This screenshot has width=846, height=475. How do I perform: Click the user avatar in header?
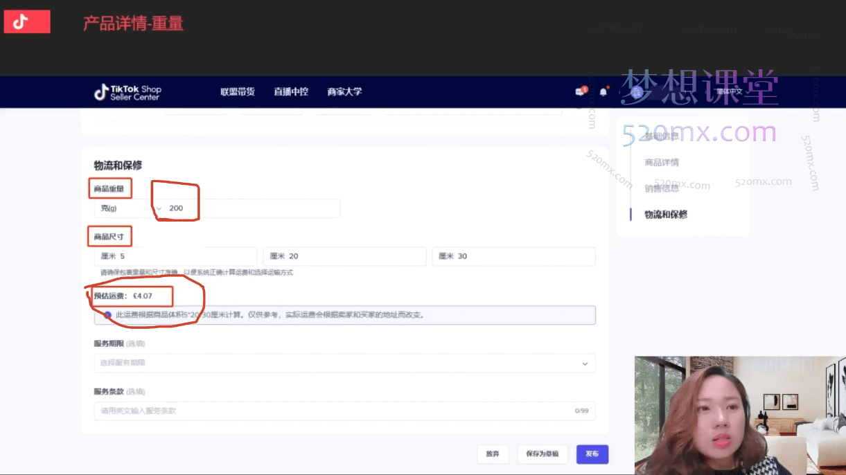click(x=637, y=91)
